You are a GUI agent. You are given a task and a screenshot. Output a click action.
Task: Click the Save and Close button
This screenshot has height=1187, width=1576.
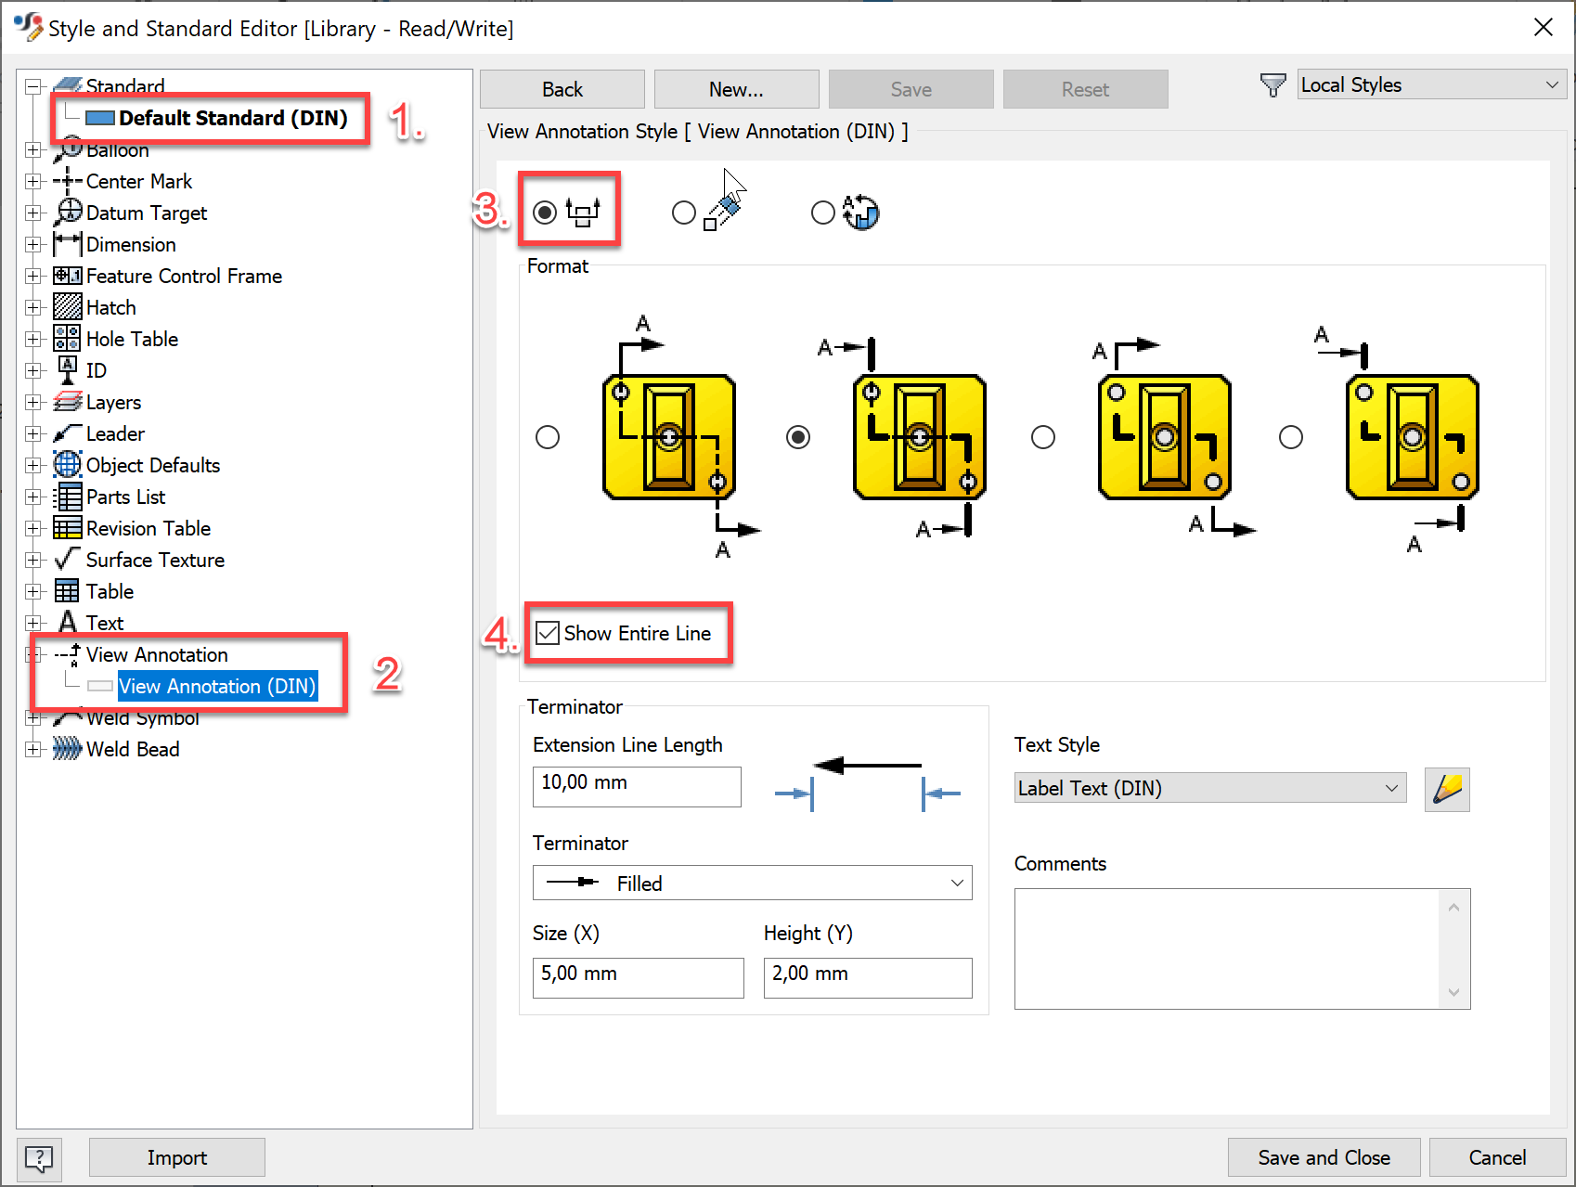[1324, 1157]
